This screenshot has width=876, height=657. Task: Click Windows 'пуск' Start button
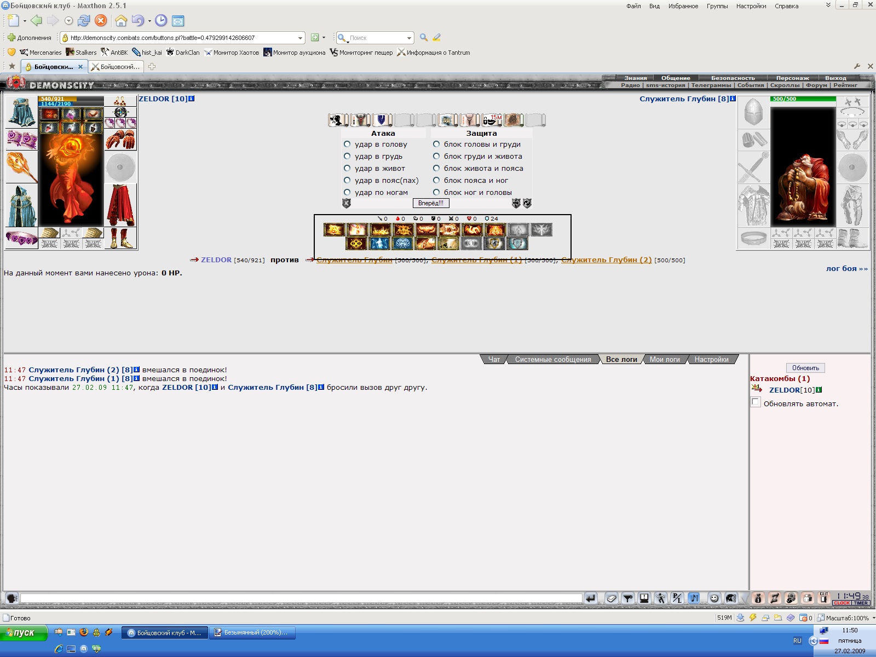click(24, 632)
